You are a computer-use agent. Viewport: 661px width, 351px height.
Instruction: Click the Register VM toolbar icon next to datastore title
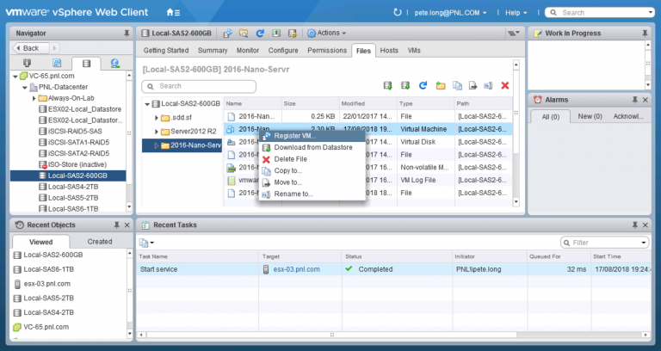tap(227, 34)
